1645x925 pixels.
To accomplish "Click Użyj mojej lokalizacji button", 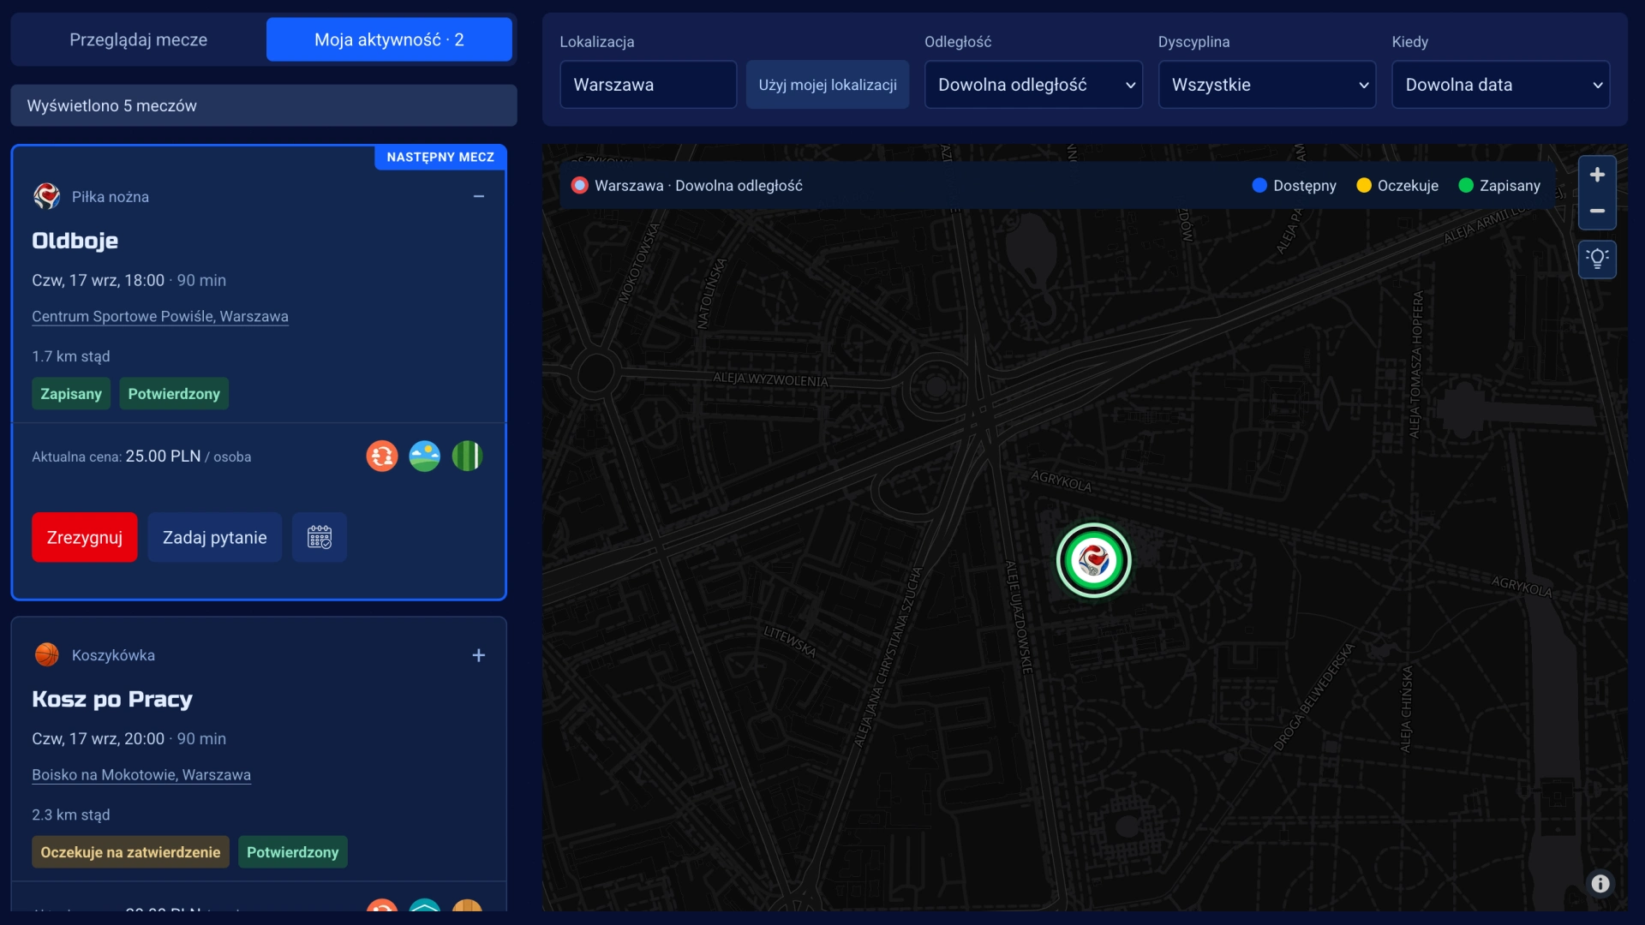I will click(x=828, y=85).
